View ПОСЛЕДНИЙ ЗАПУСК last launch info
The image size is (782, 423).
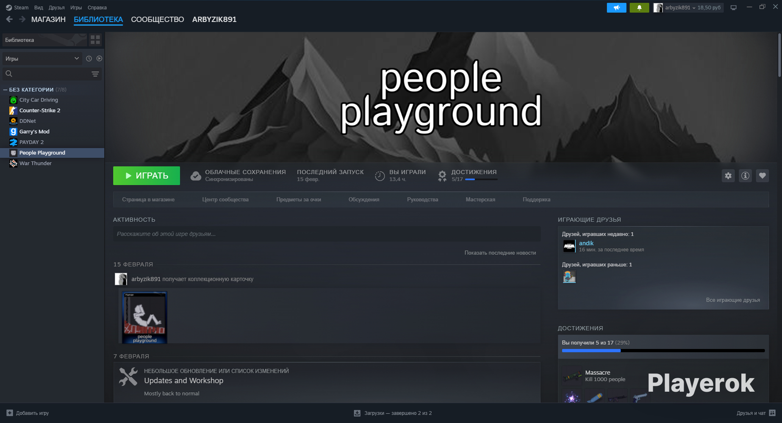coord(330,176)
